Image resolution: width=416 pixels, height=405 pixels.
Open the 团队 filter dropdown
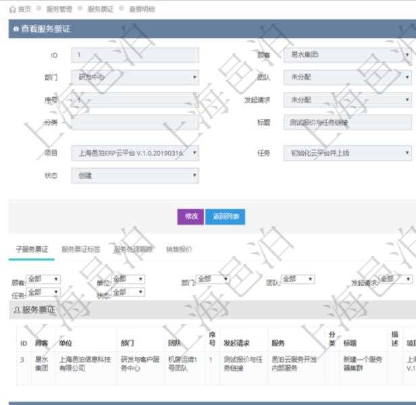point(298,279)
